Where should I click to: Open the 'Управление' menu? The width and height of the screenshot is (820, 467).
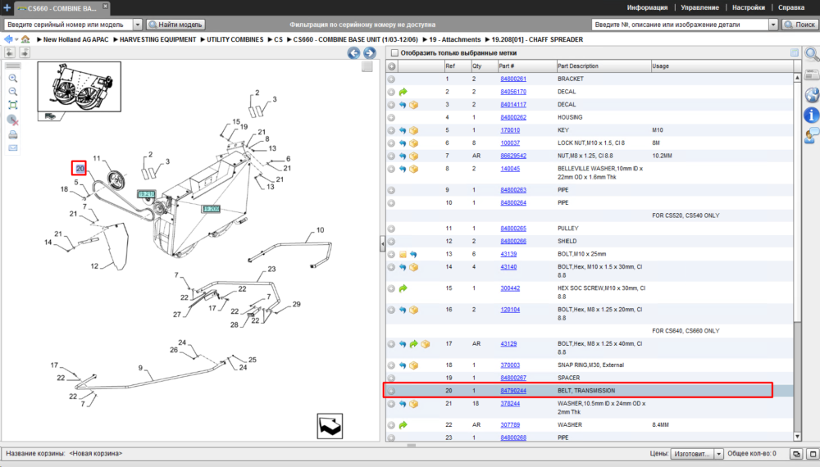tap(699, 8)
